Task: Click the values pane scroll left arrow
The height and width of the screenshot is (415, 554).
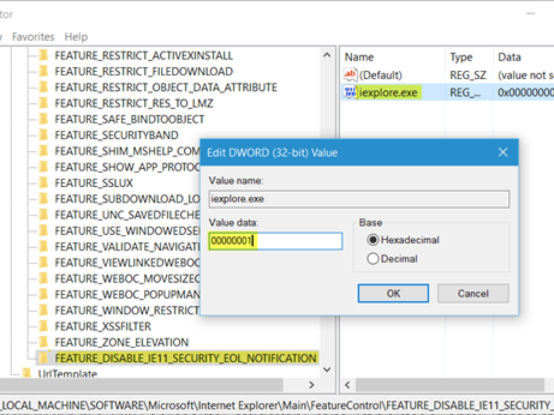Action: (347, 385)
